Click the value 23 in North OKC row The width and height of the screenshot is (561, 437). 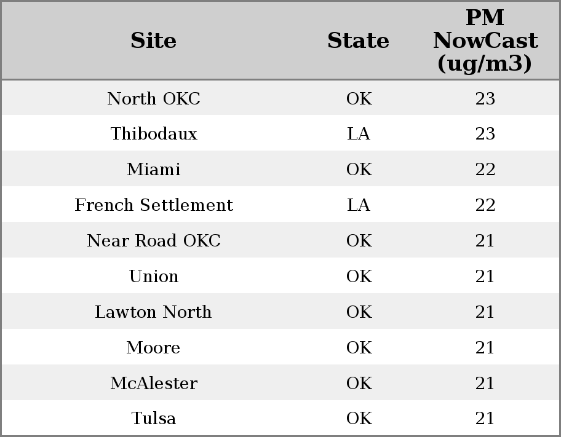pyautogui.click(x=485, y=98)
